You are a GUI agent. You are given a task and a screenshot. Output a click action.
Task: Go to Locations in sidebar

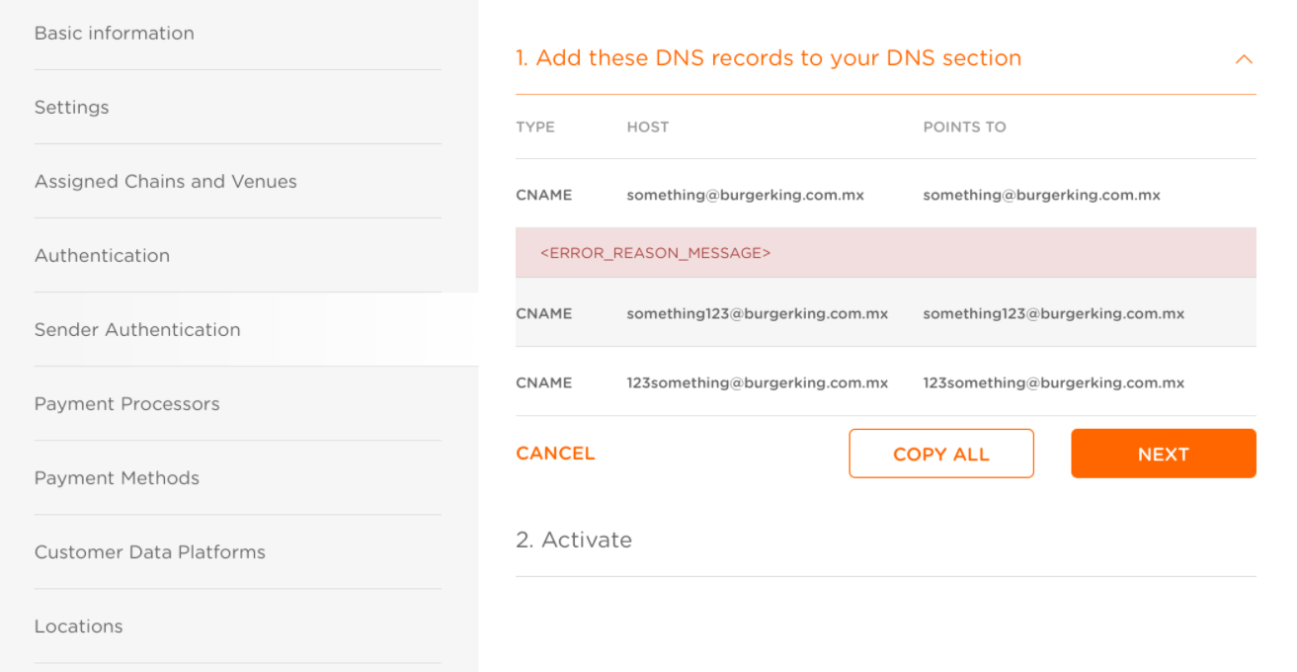click(x=79, y=626)
